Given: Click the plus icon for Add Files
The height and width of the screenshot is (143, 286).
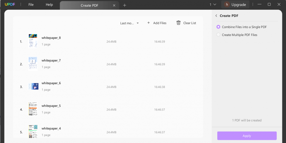Looking at the screenshot, I should tap(148, 23).
